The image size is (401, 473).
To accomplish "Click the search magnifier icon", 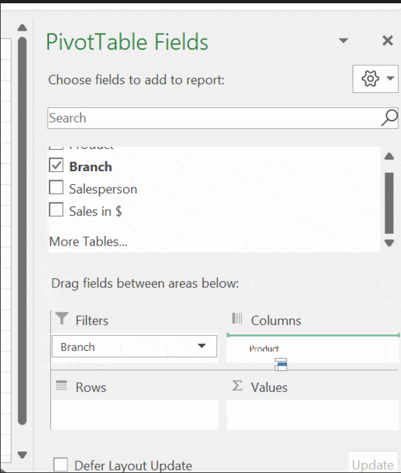I will pyautogui.click(x=389, y=118).
